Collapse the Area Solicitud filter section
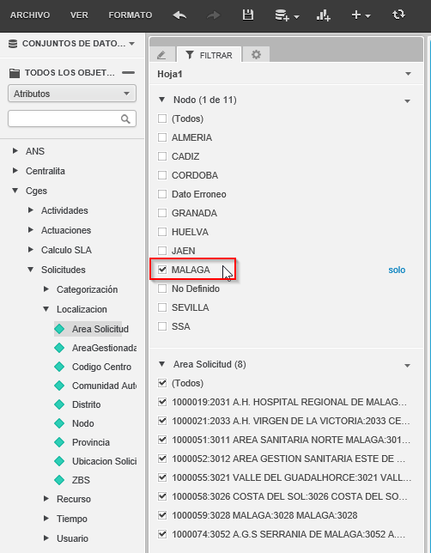431x553 pixels. (162, 364)
